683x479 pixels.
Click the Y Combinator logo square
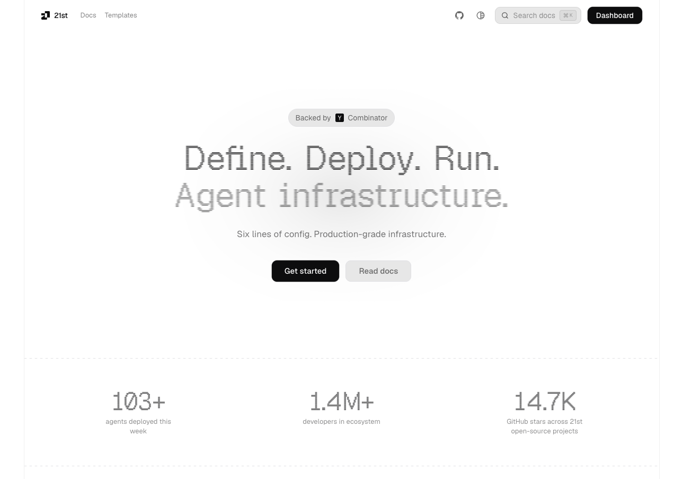pos(340,118)
